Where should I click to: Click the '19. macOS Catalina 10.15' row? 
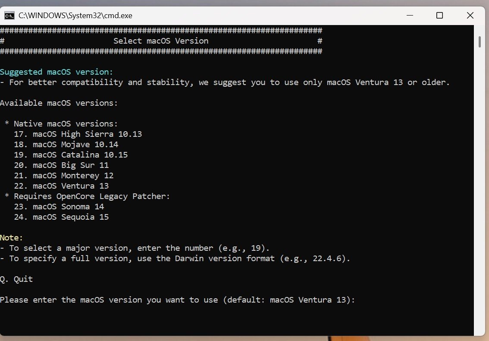pos(71,155)
